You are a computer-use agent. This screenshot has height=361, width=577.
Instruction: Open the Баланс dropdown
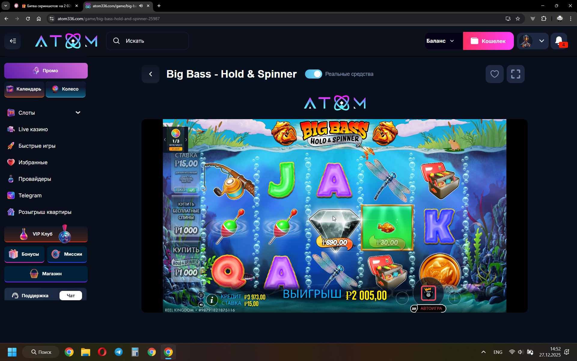(x=440, y=41)
